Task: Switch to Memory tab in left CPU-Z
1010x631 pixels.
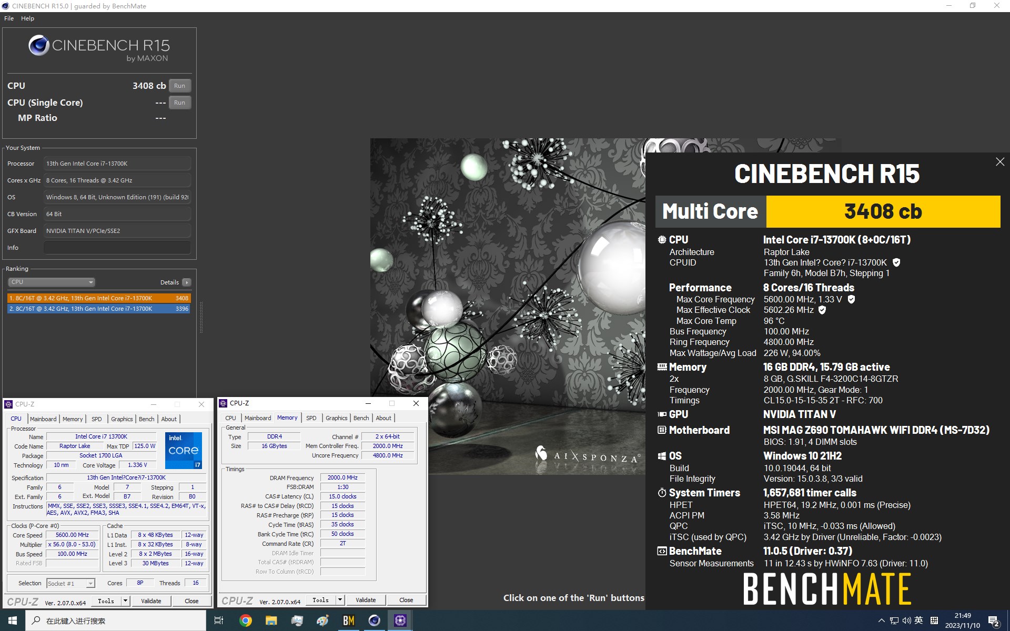Action: pos(73,419)
